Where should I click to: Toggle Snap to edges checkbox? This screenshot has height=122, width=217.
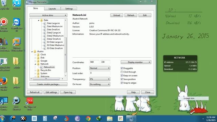(x=122, y=83)
